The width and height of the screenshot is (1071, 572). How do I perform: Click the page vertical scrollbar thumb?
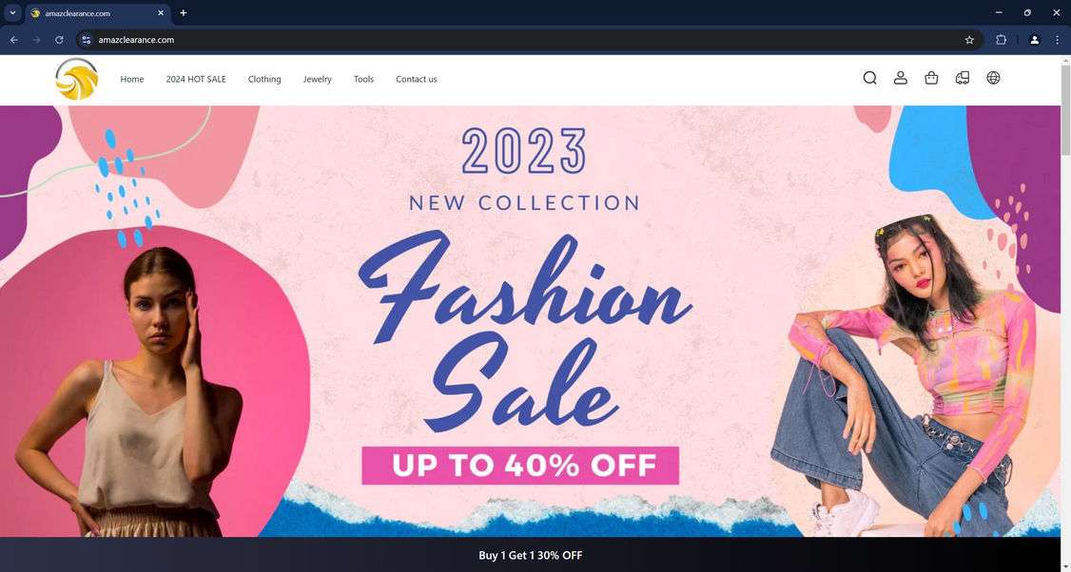1065,110
